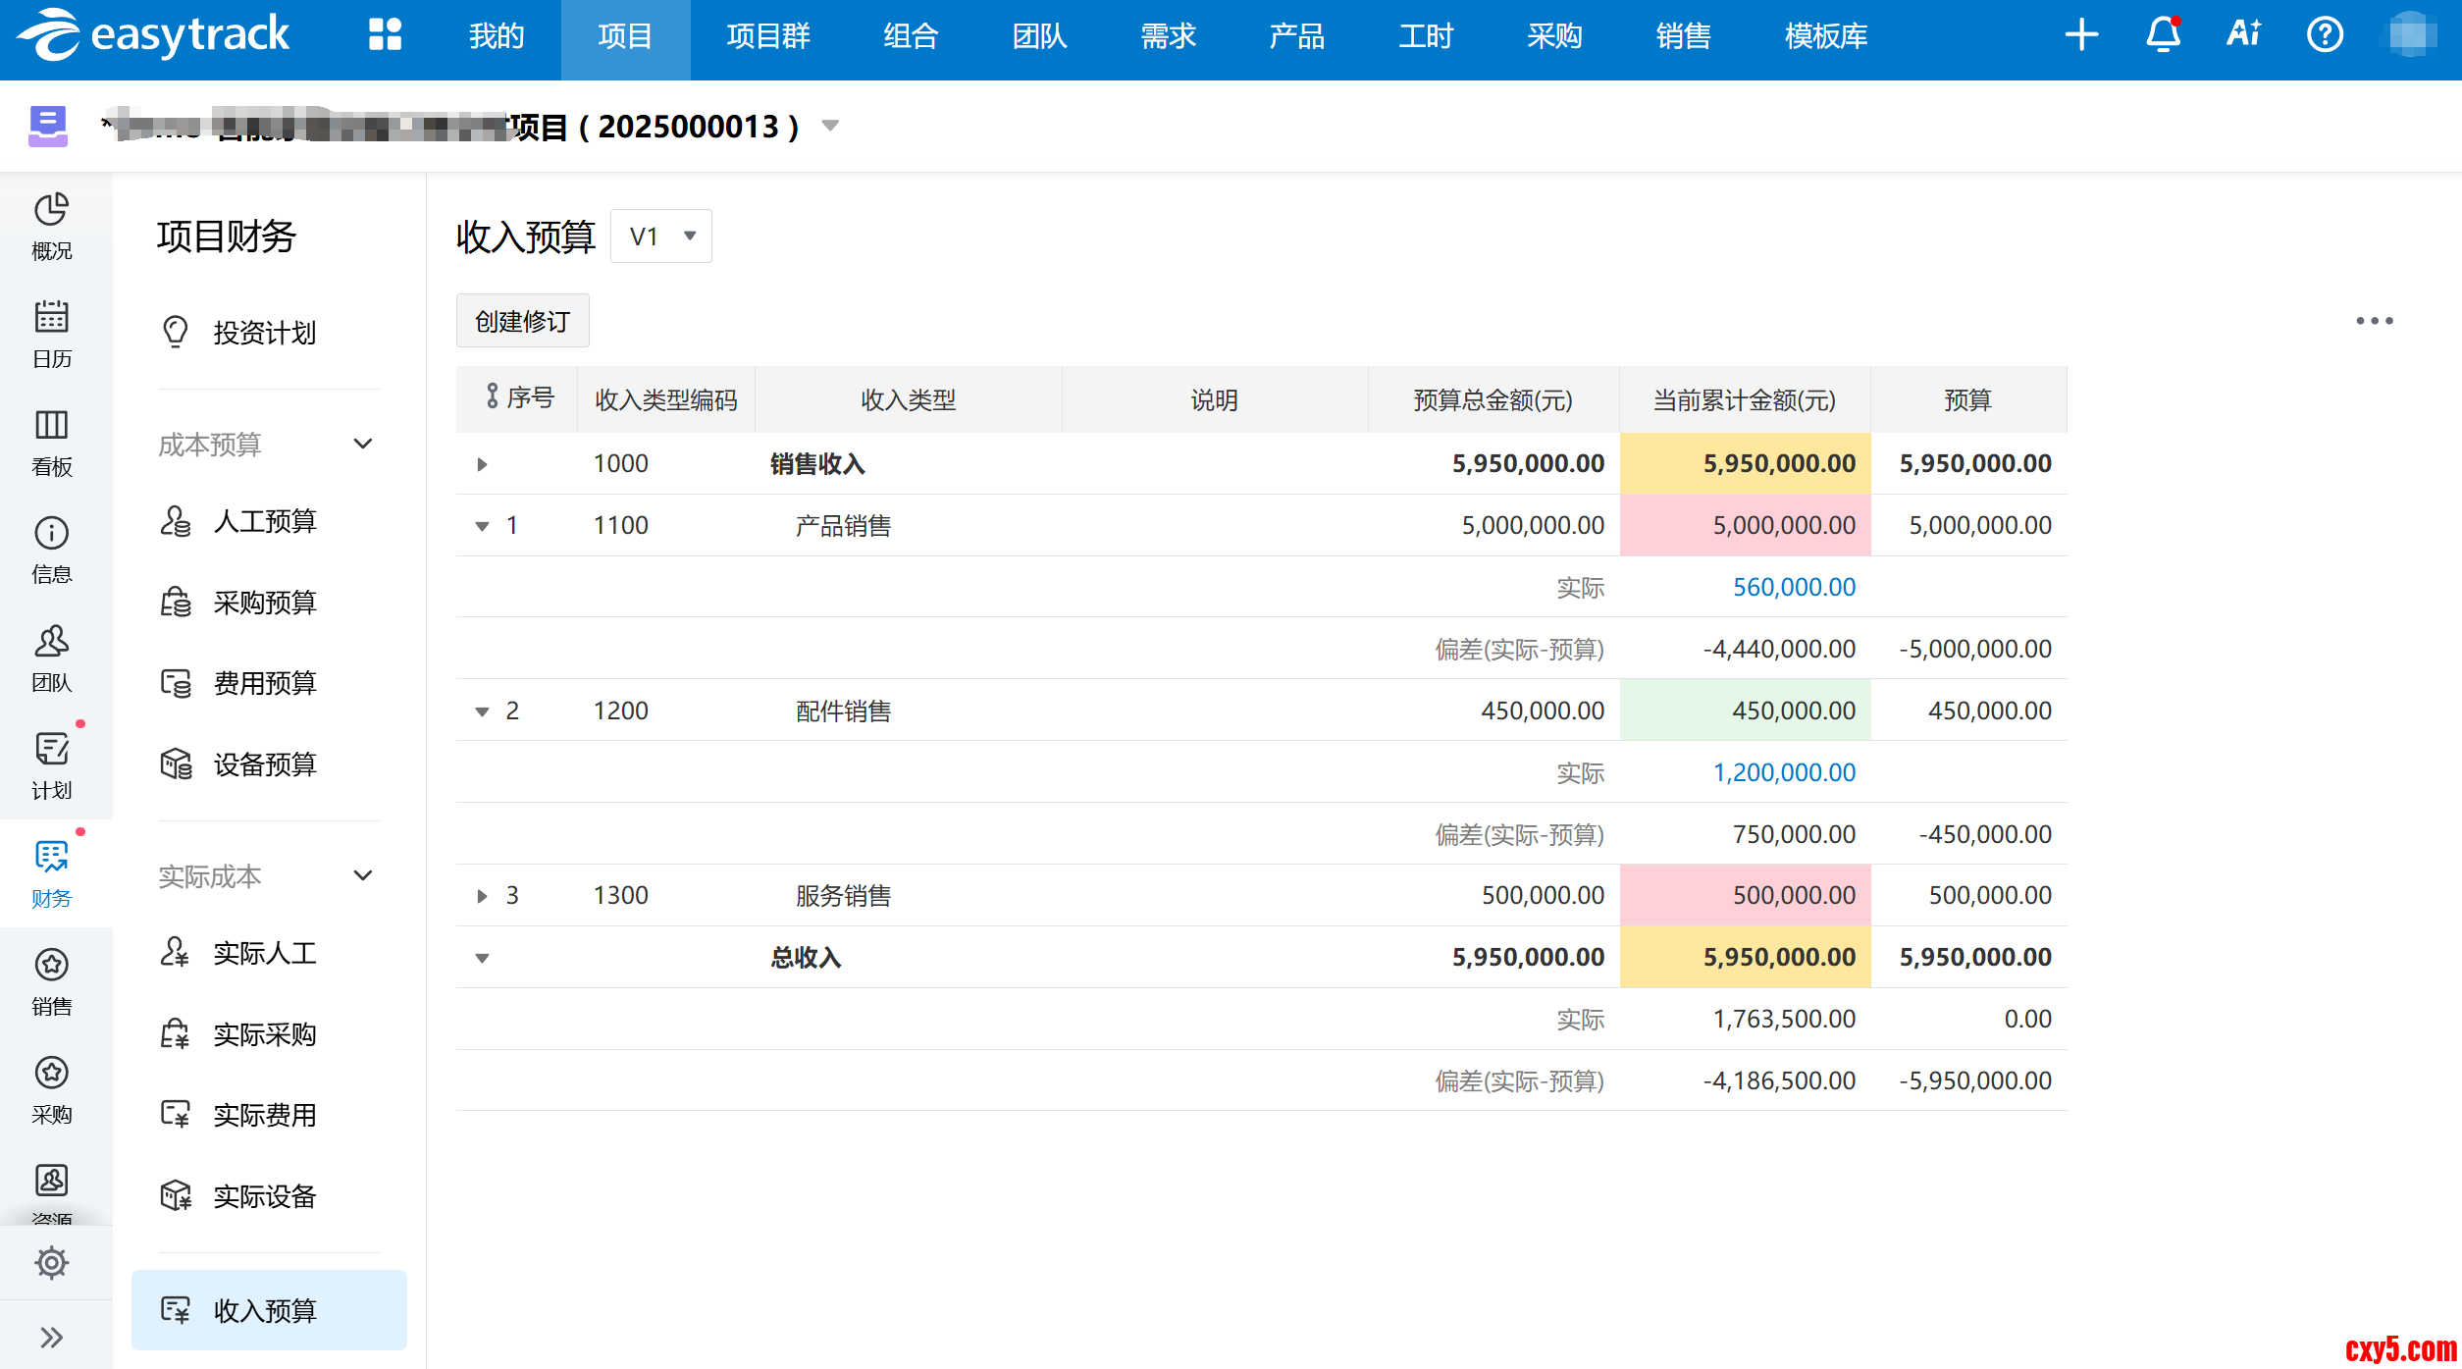Viewport: 2462px width, 1369px height.
Task: Open the V1 version dropdown
Action: (x=661, y=237)
